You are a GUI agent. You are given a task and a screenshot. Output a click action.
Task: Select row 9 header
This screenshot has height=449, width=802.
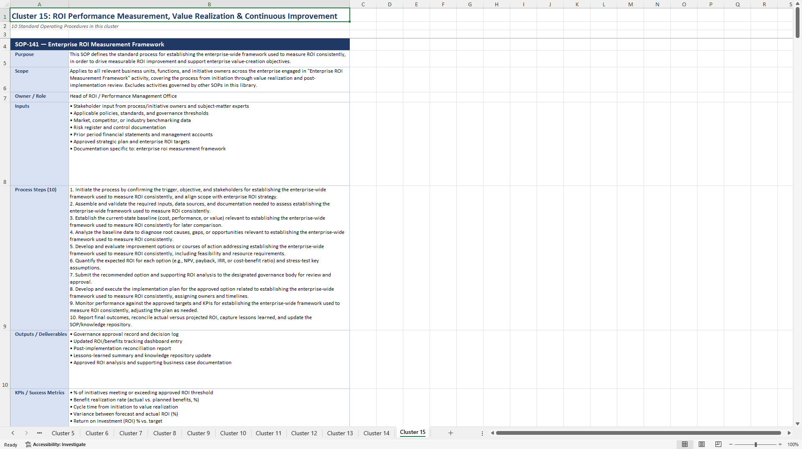[5, 258]
